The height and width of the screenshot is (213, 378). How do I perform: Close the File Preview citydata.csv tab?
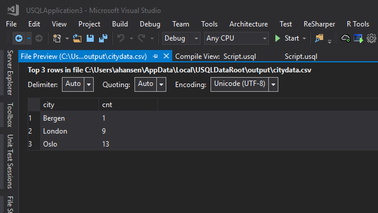click(x=166, y=56)
